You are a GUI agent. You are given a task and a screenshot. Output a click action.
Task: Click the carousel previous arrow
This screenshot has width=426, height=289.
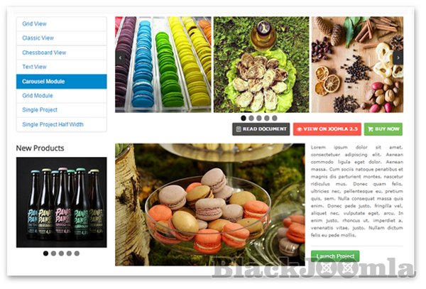(x=120, y=58)
